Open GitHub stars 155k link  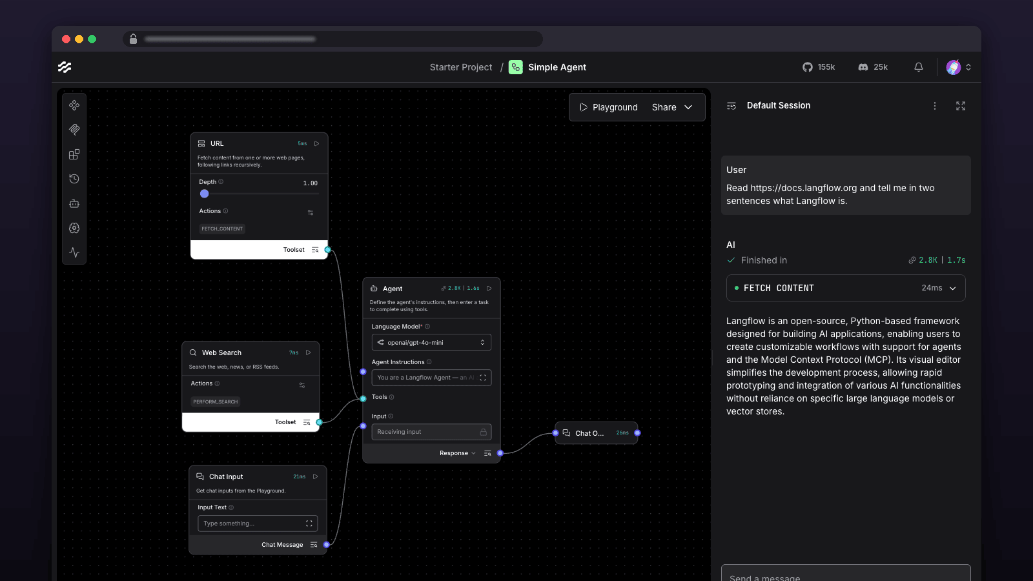click(x=819, y=67)
